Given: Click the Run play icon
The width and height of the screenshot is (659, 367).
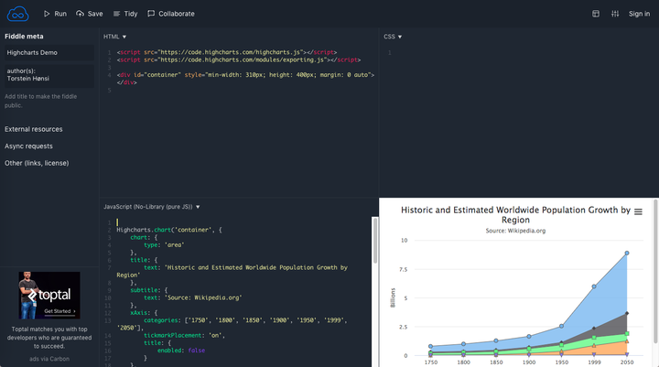Looking at the screenshot, I should tap(47, 14).
